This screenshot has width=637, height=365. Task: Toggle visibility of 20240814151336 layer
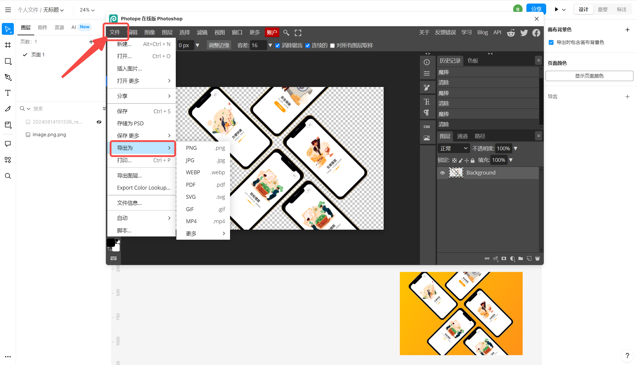click(x=99, y=122)
